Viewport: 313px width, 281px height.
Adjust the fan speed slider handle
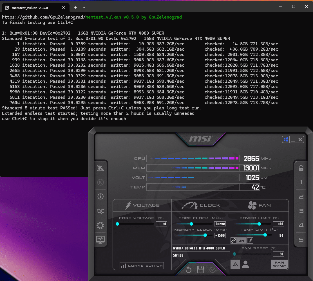point(234,254)
